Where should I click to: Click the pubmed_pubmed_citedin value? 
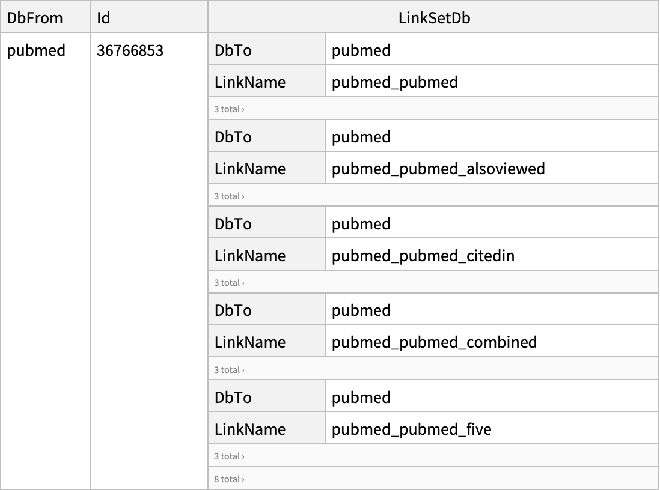pos(423,256)
